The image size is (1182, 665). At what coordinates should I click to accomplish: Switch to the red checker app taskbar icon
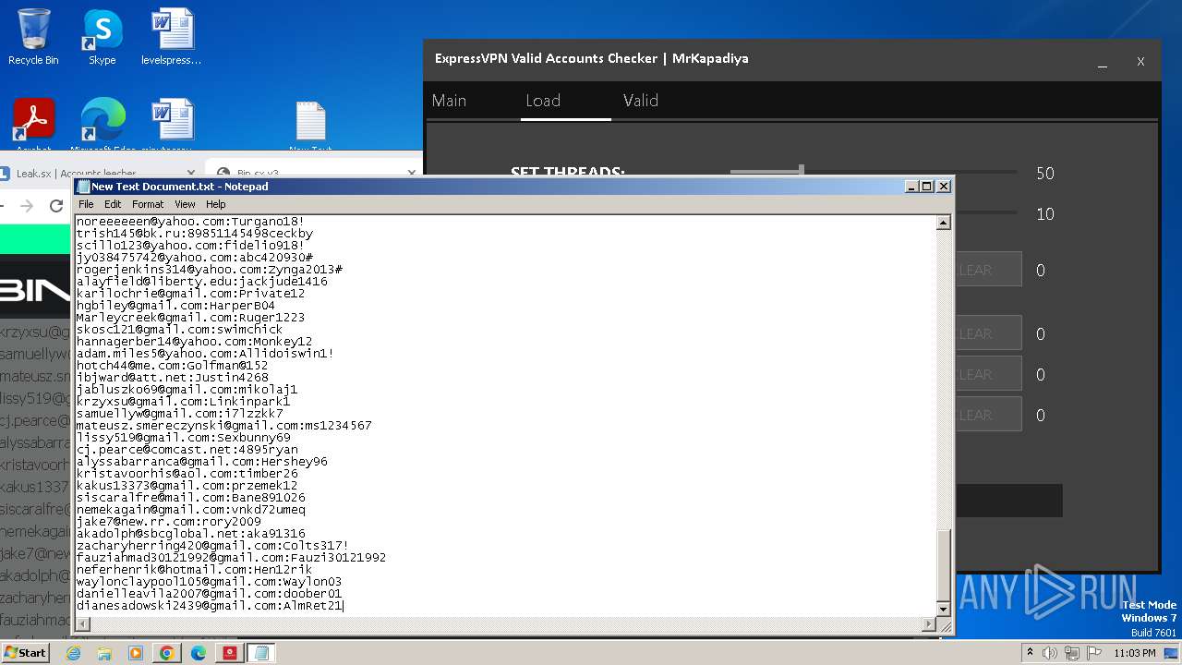[x=230, y=653]
